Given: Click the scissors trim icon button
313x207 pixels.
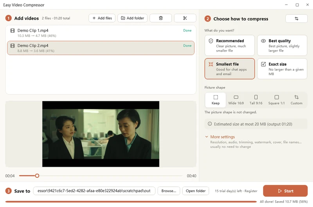Looking at the screenshot, I should pyautogui.click(x=185, y=18).
